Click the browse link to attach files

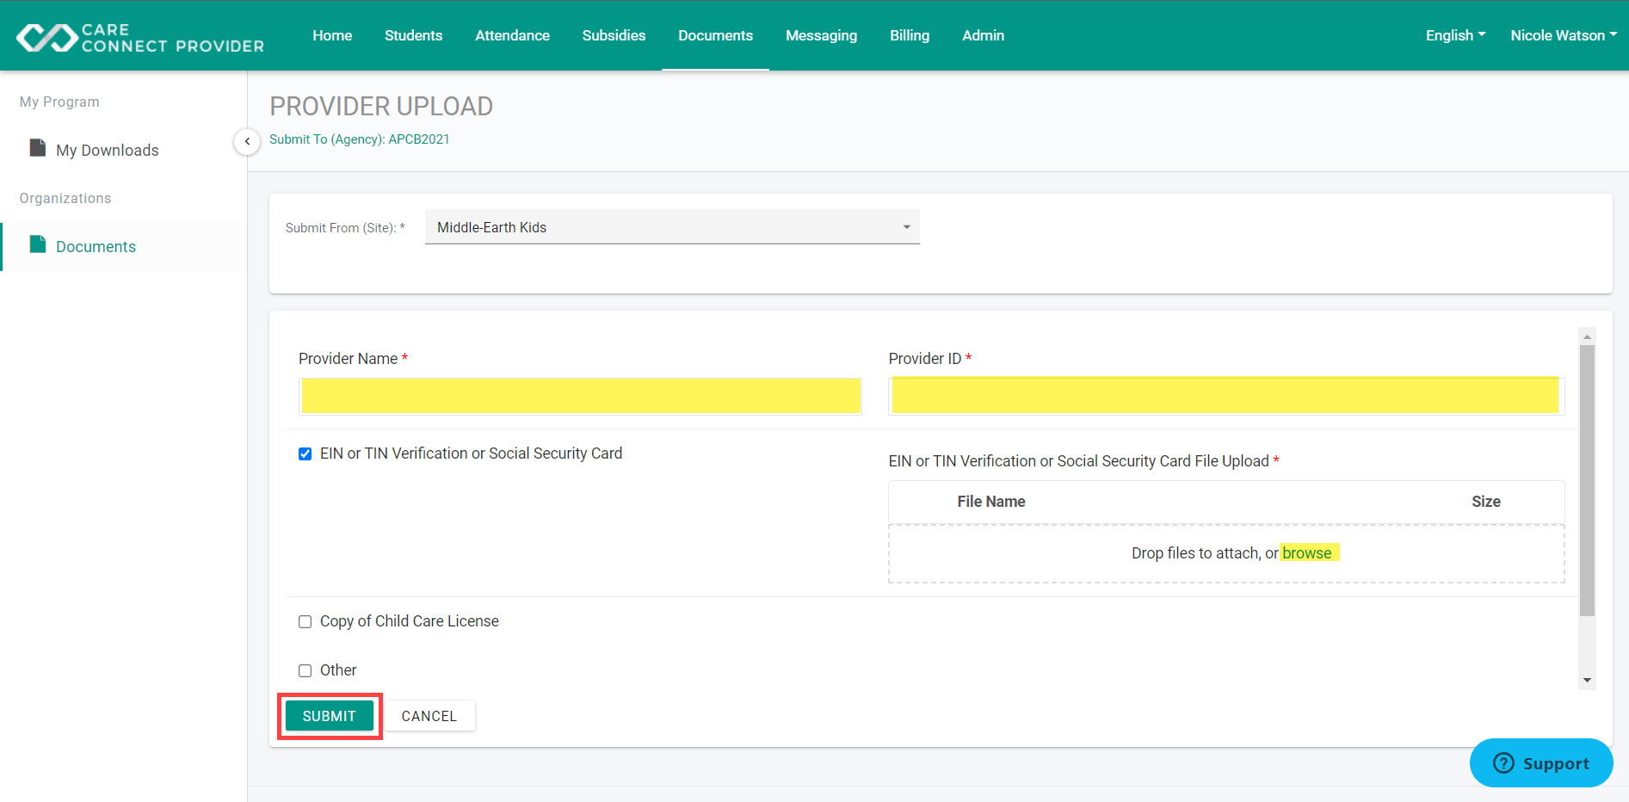(x=1306, y=553)
